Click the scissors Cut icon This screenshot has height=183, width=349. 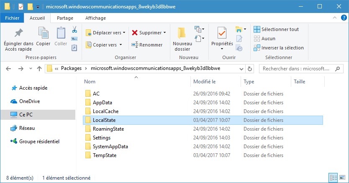point(74,30)
